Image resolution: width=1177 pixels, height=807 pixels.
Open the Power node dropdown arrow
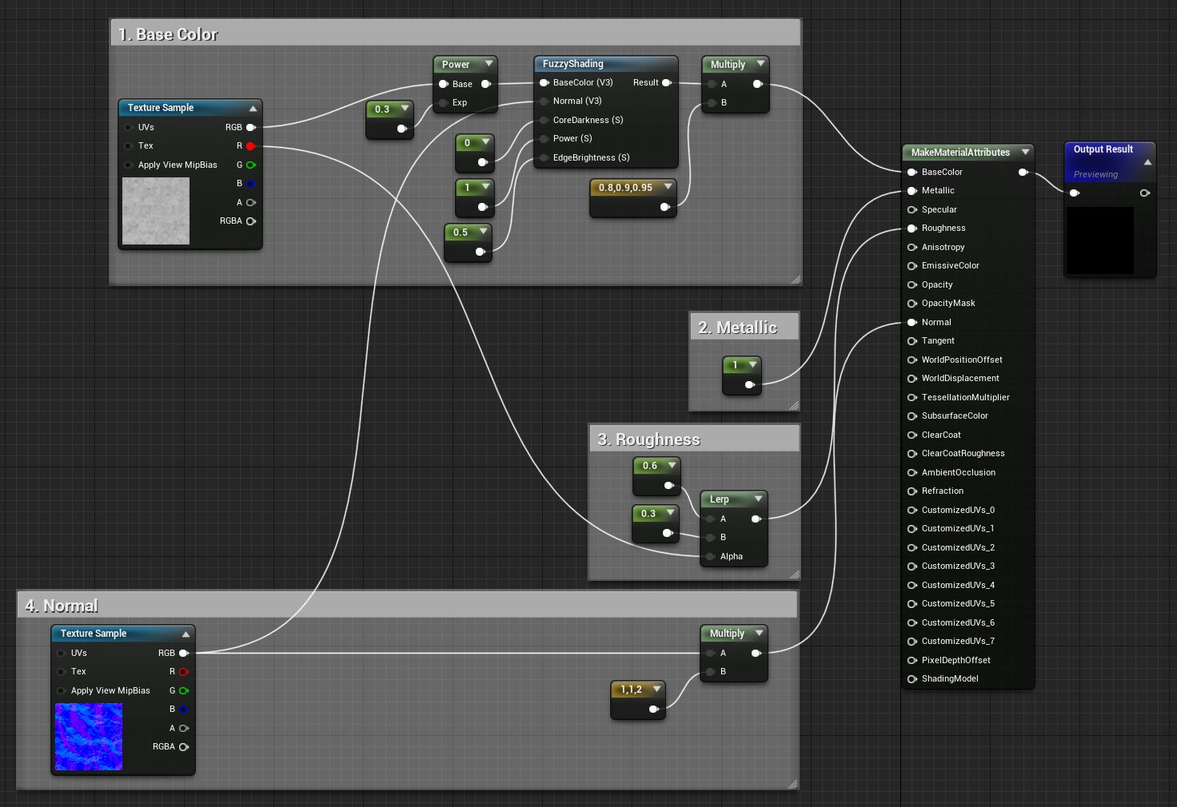489,64
